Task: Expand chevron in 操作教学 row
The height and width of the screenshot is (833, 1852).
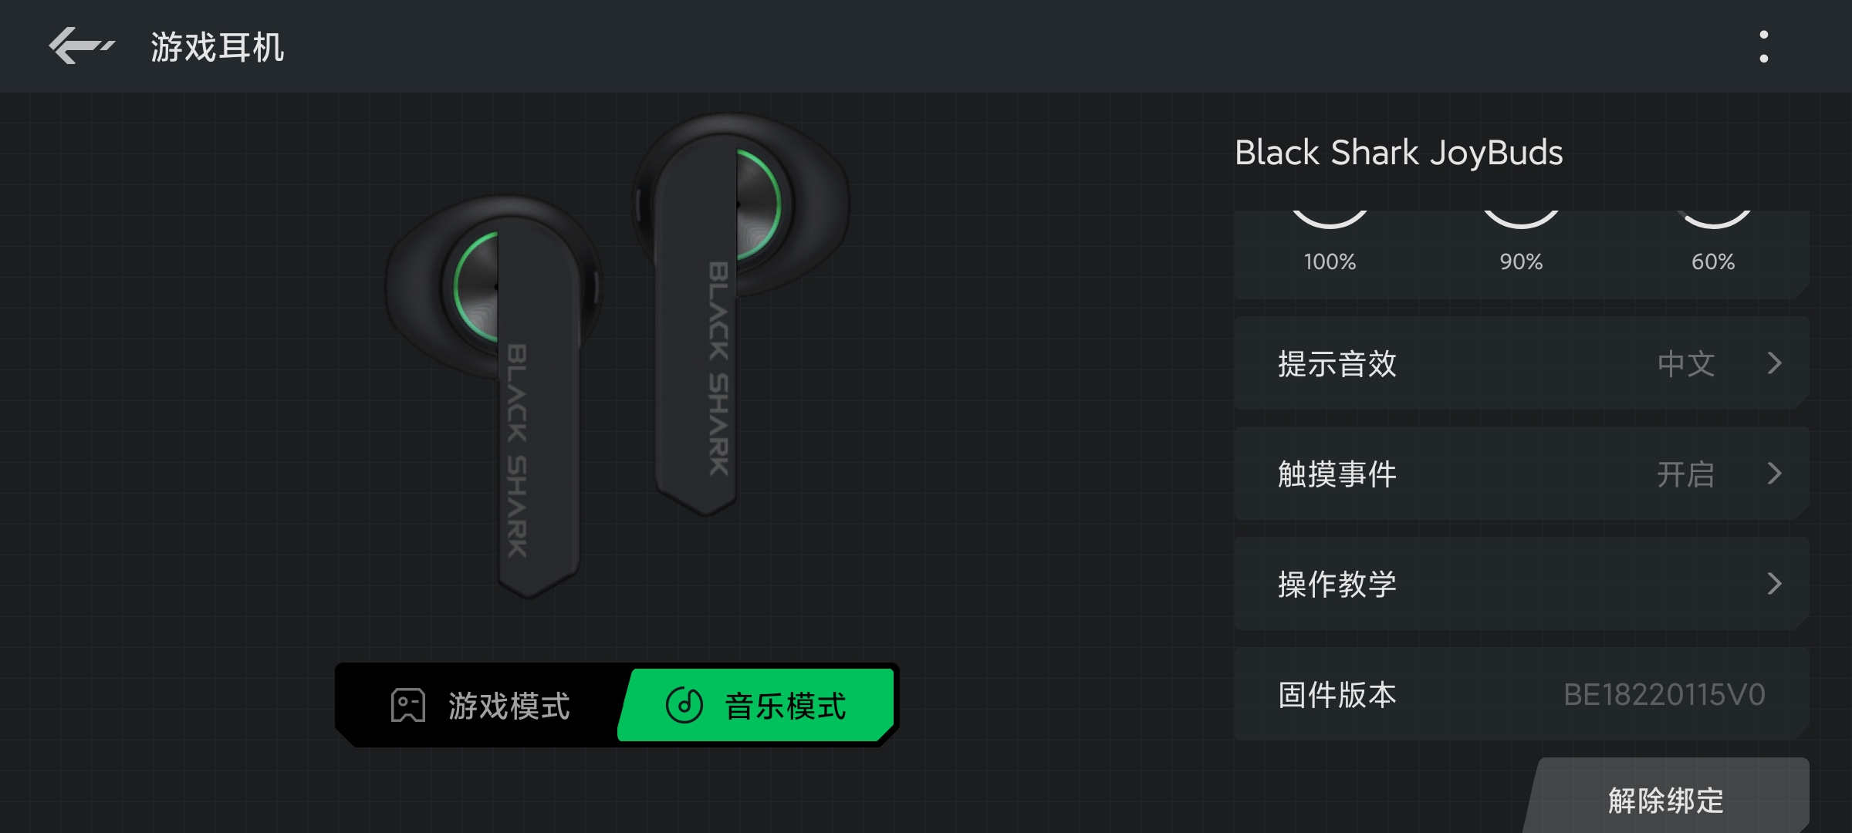Action: 1774,584
